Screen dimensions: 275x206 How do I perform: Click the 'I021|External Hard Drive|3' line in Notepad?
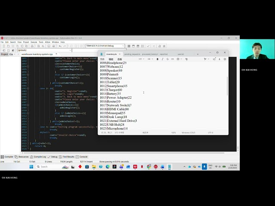[119, 121]
